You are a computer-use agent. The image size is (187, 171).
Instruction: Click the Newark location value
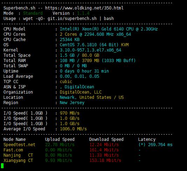pos(68,97)
